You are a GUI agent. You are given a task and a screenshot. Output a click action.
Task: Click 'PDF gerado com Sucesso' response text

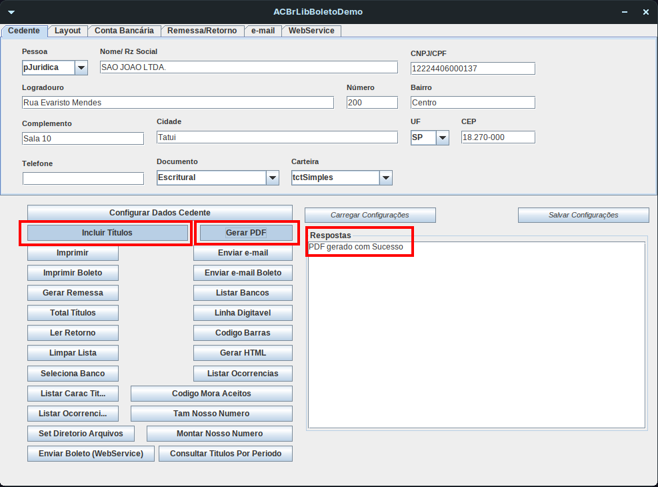coord(356,247)
